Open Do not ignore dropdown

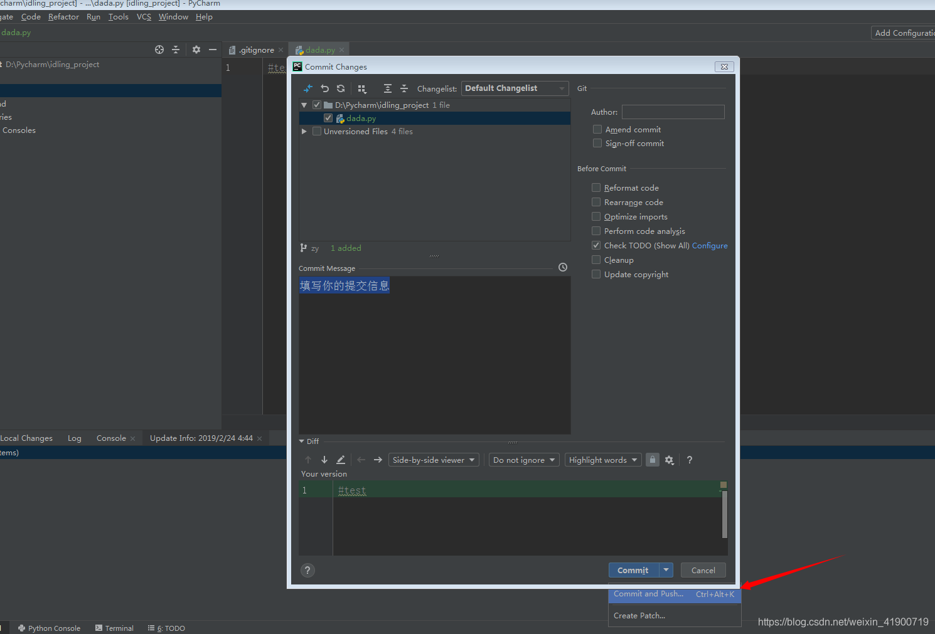click(524, 460)
